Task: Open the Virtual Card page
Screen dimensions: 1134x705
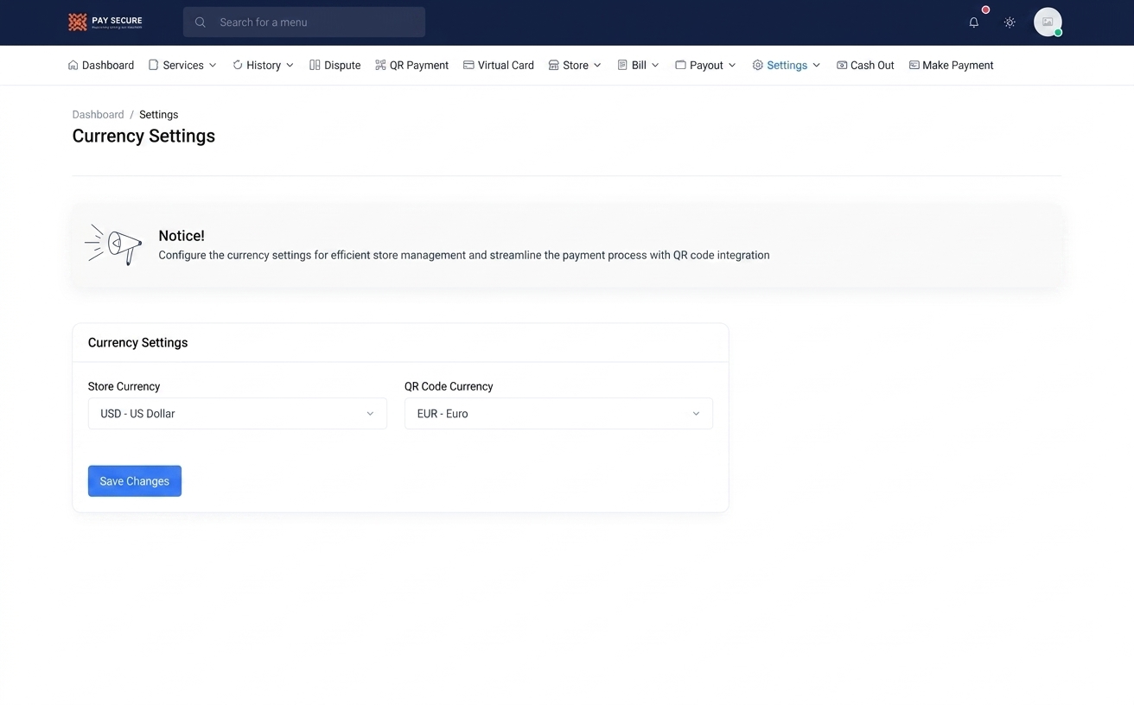Action: click(x=499, y=65)
